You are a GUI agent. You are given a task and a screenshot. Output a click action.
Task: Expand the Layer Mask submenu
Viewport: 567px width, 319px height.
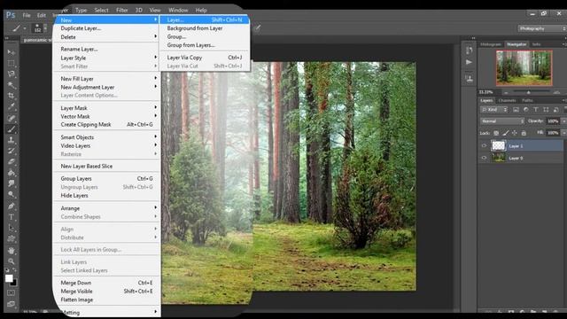click(106, 108)
